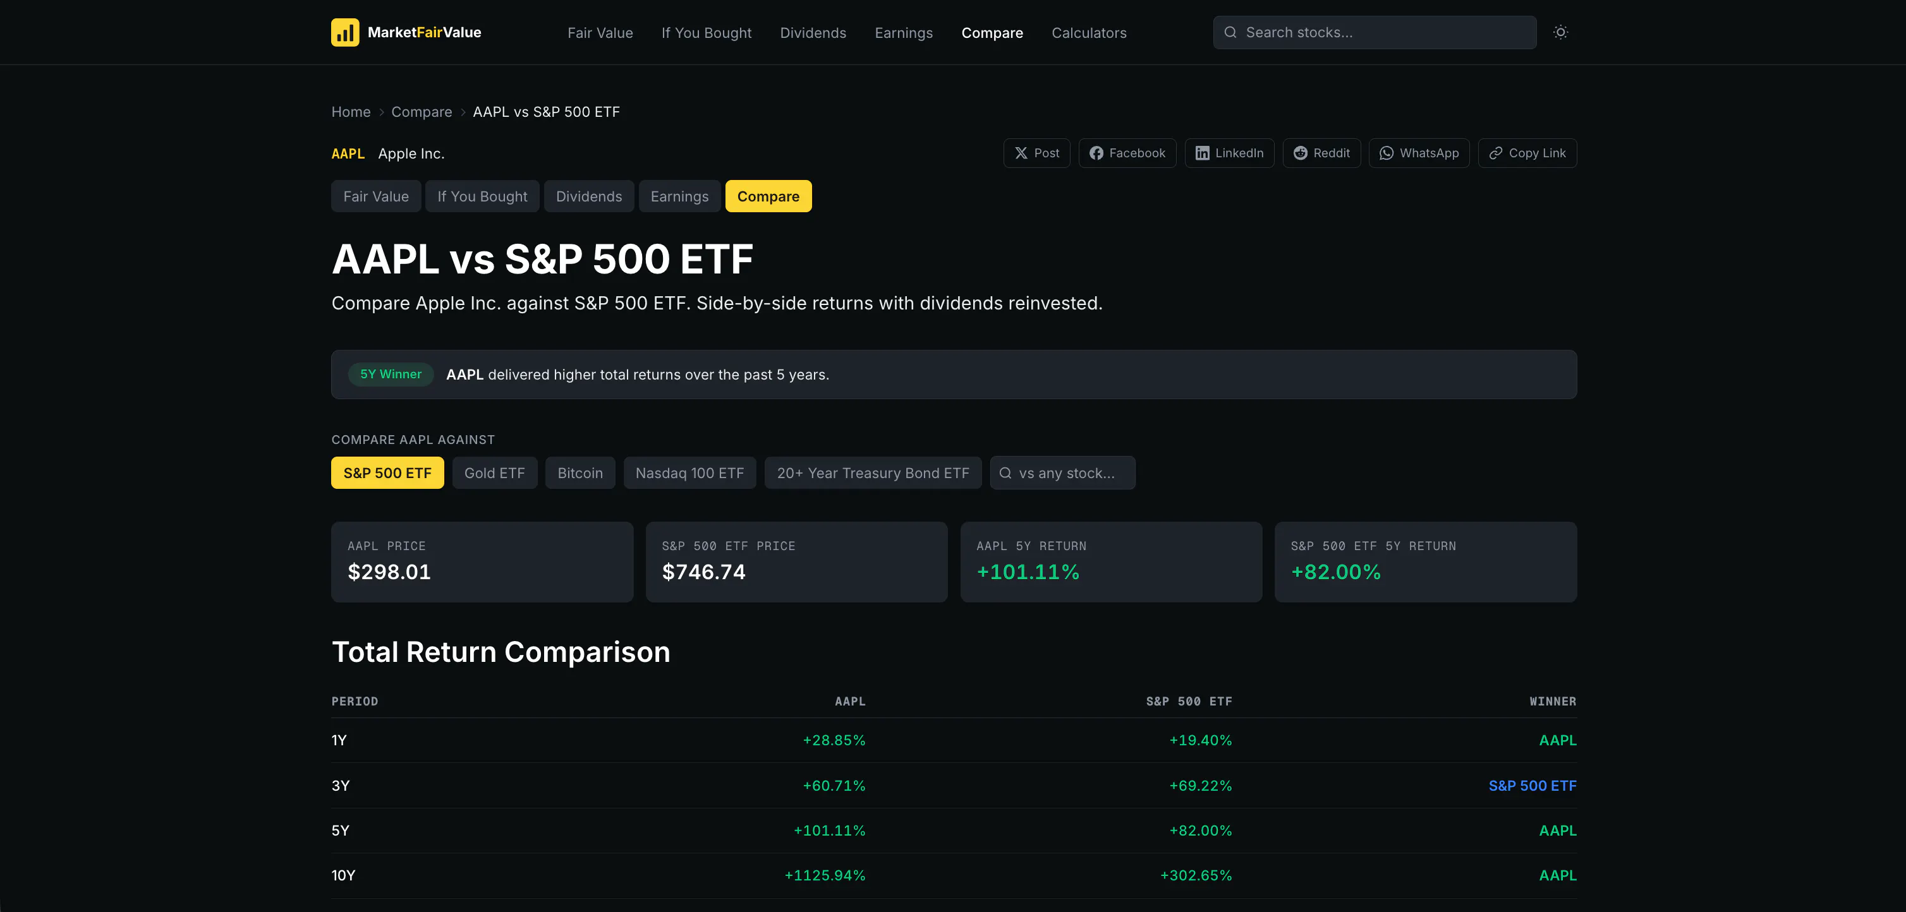Click the 5Y period row label
The image size is (1906, 912).
[x=341, y=831]
